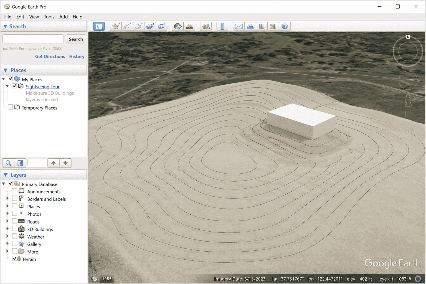Click the Places filter text field
Viewport: 426px width, 284px height.
(37, 163)
